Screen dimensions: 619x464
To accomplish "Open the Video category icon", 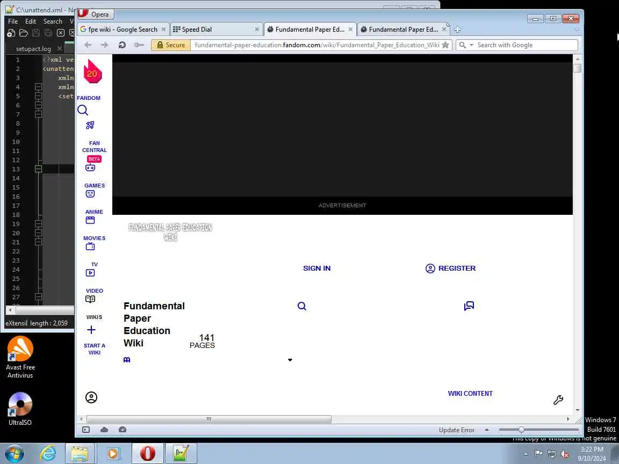I will tap(90, 273).
